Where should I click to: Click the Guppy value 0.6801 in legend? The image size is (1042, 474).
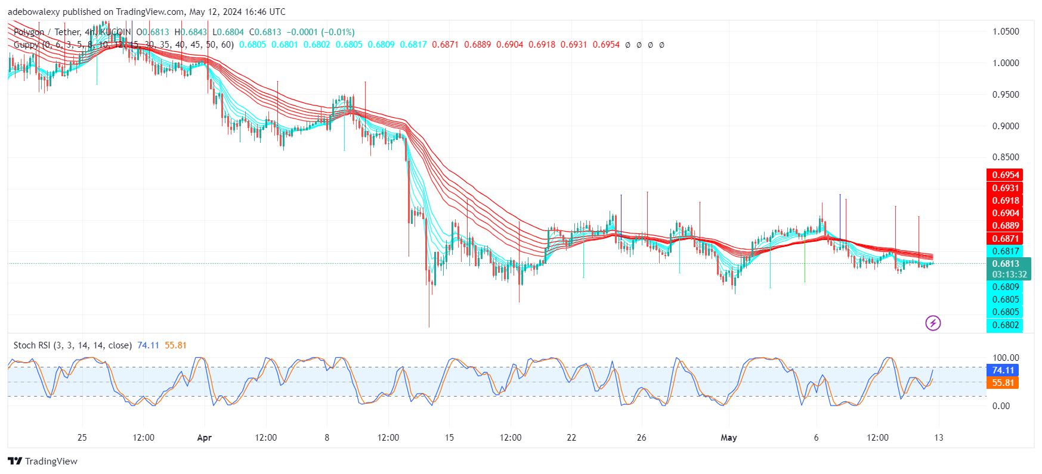tap(285, 45)
